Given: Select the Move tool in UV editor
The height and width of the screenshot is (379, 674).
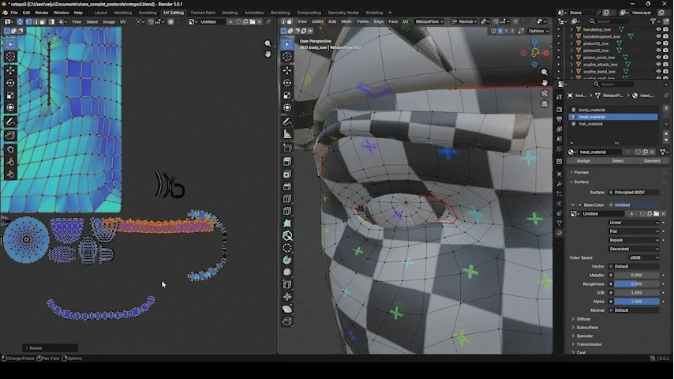Looking at the screenshot, I should pyautogui.click(x=10, y=69).
